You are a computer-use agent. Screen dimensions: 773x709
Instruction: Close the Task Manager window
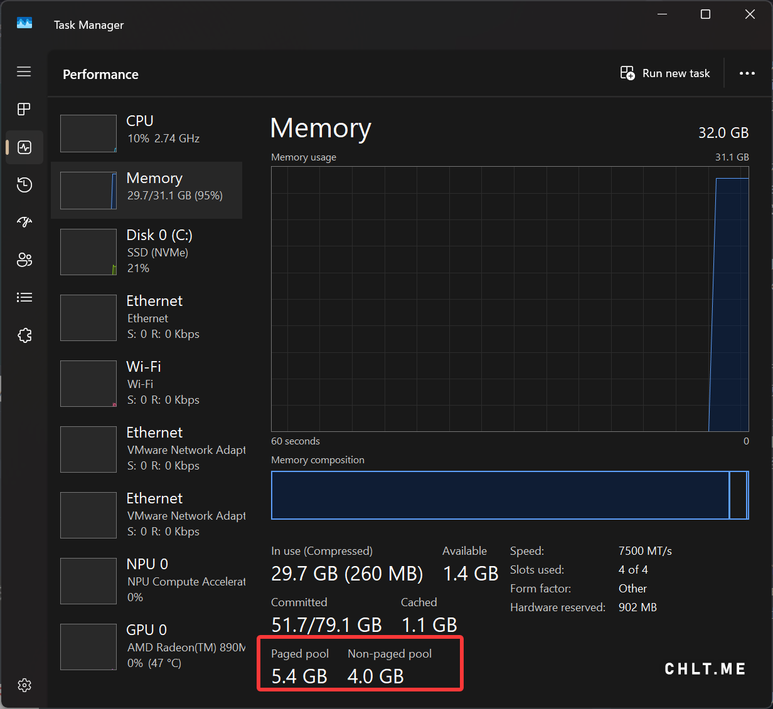750,14
